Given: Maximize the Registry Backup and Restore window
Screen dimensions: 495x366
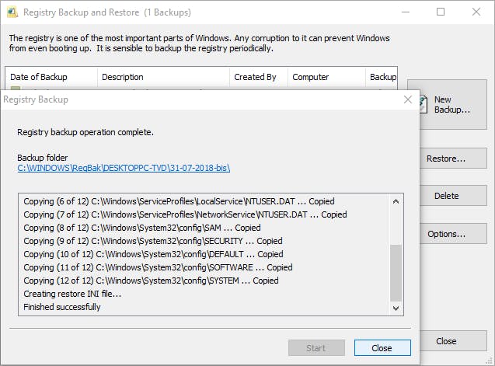Looking at the screenshot, I should (x=441, y=12).
